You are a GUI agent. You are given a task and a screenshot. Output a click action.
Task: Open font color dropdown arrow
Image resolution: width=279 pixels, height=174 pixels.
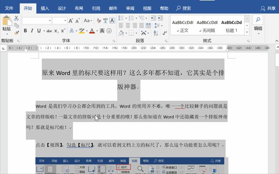[x=97, y=31]
